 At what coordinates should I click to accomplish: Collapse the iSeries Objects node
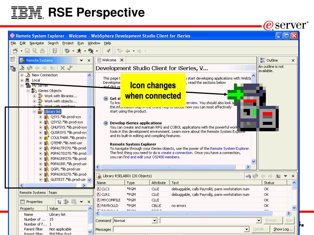coord(28,91)
